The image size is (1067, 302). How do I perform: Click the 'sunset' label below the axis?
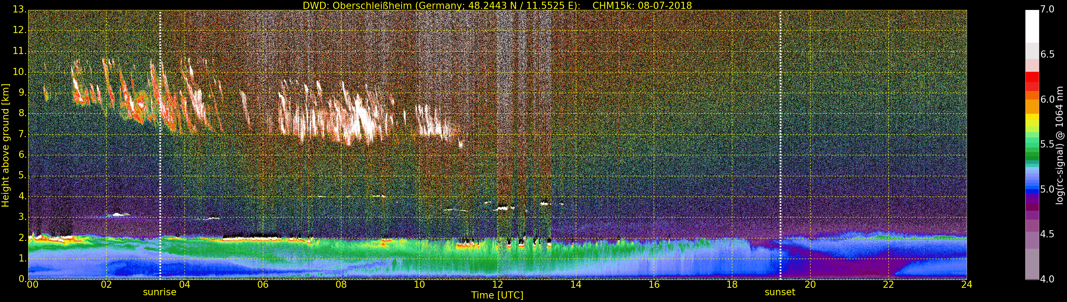pyautogui.click(x=780, y=292)
